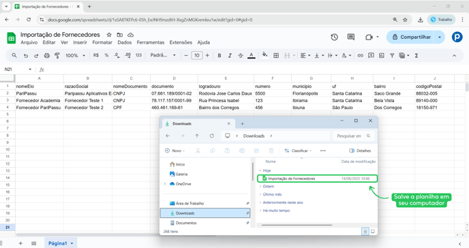Screen dimensions: 469x248
Task: Open the font family Padrã... dropdown
Action: [x=163, y=55]
